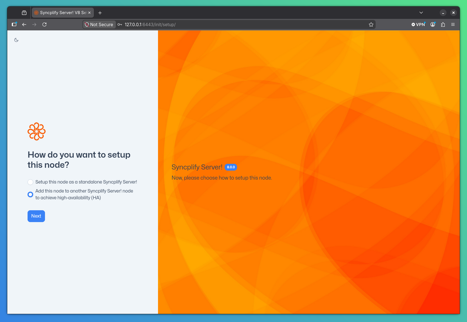
Task: Reload the page
Action: coord(44,24)
